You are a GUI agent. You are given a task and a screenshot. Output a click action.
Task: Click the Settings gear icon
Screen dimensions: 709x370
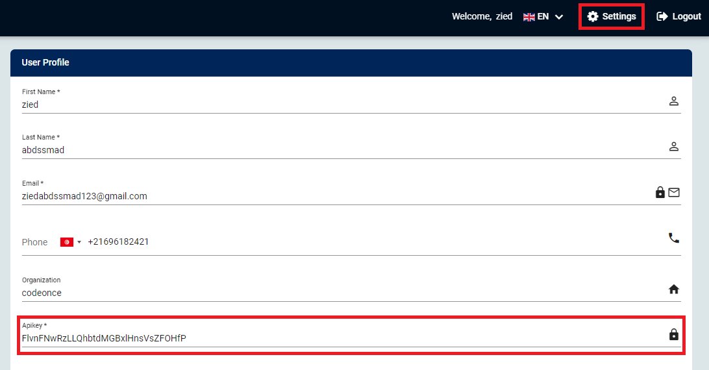(592, 17)
